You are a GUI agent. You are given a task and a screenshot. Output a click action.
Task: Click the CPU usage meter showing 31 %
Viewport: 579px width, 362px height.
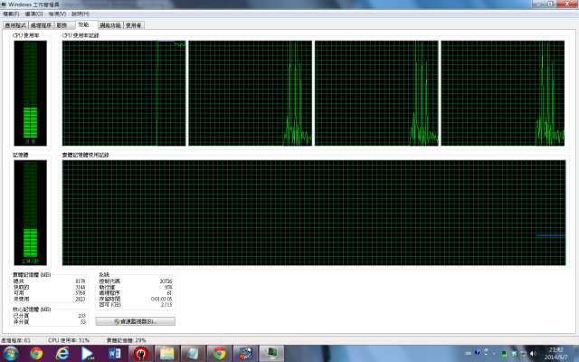(30, 93)
